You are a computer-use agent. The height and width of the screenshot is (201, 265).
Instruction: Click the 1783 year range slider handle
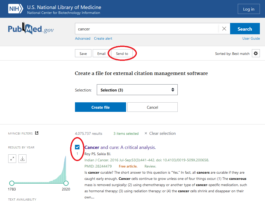pos(12,183)
